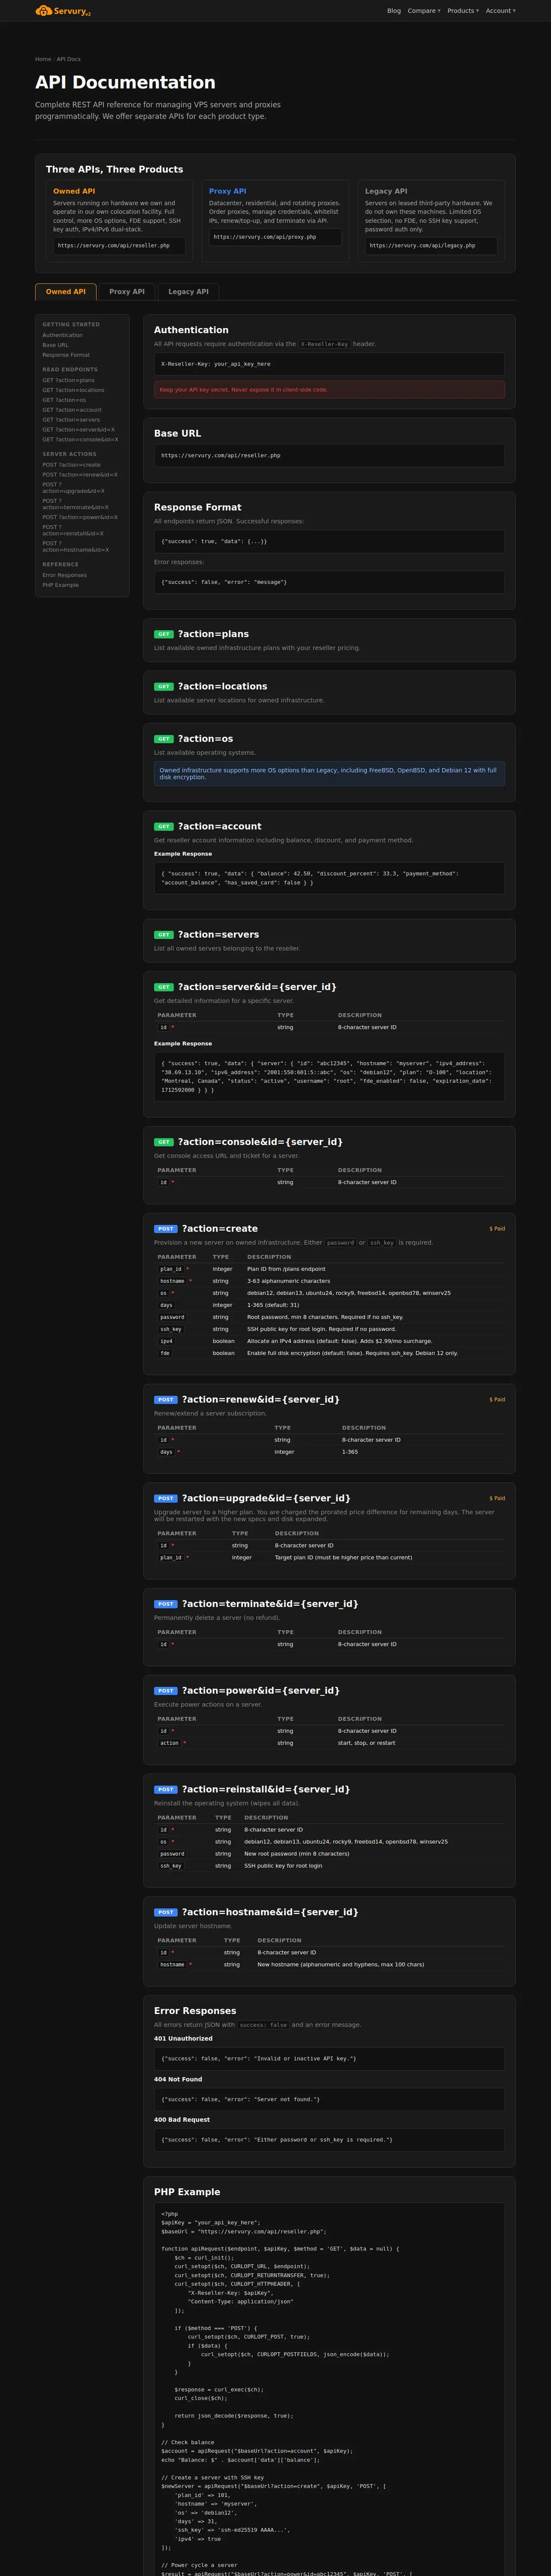Screen dimensions: 551x2576
Task: Click the $ Paid badge on ?action=upgrade
Action: coord(497,1498)
